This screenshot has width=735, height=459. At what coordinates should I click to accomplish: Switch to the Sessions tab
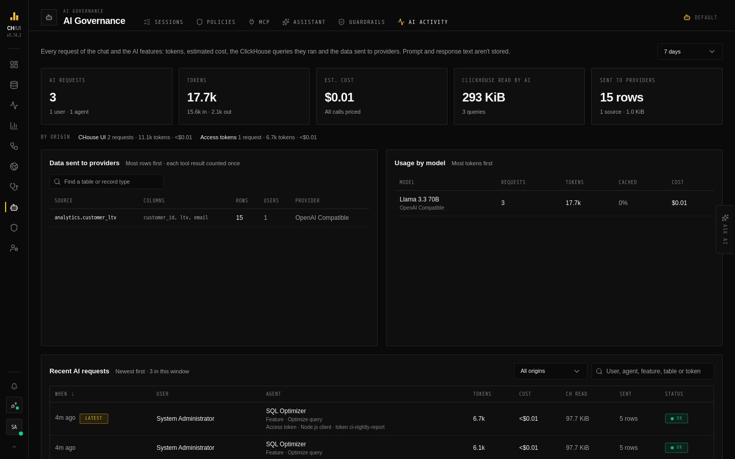(163, 22)
